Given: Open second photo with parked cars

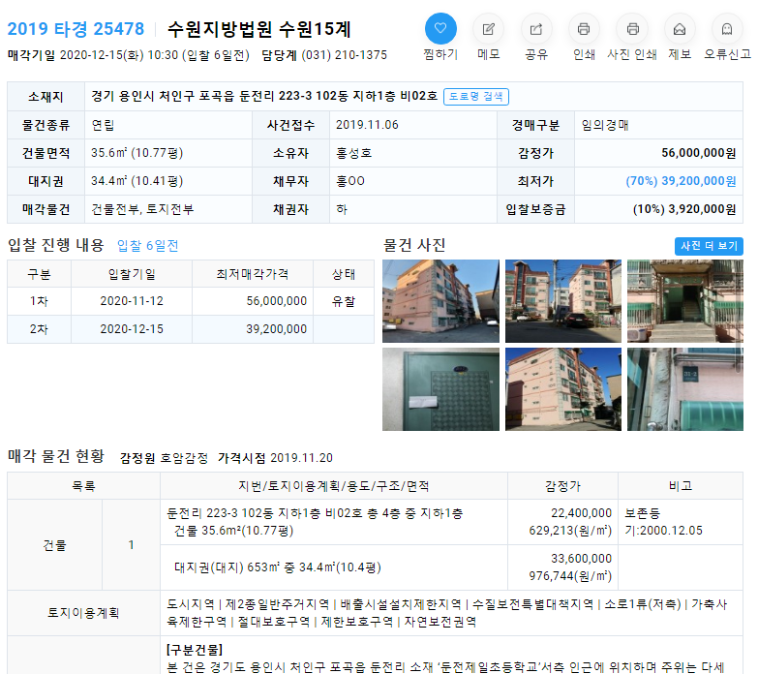Looking at the screenshot, I should (563, 301).
